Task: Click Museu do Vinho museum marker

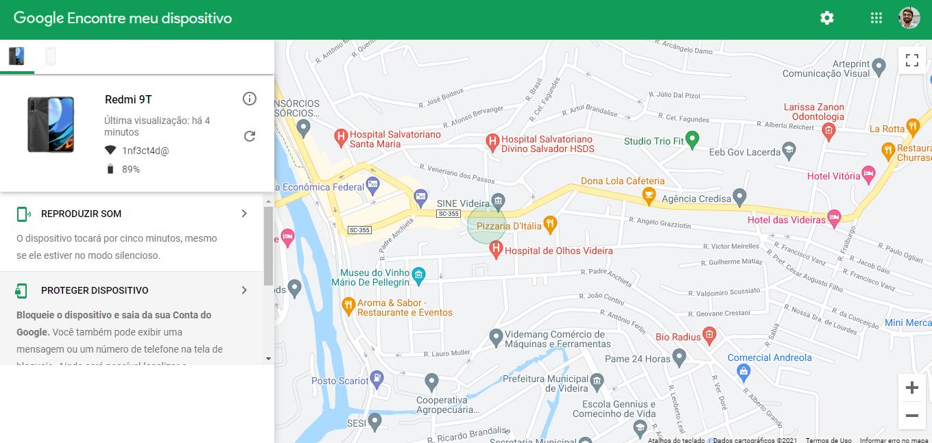Action: 419,275
